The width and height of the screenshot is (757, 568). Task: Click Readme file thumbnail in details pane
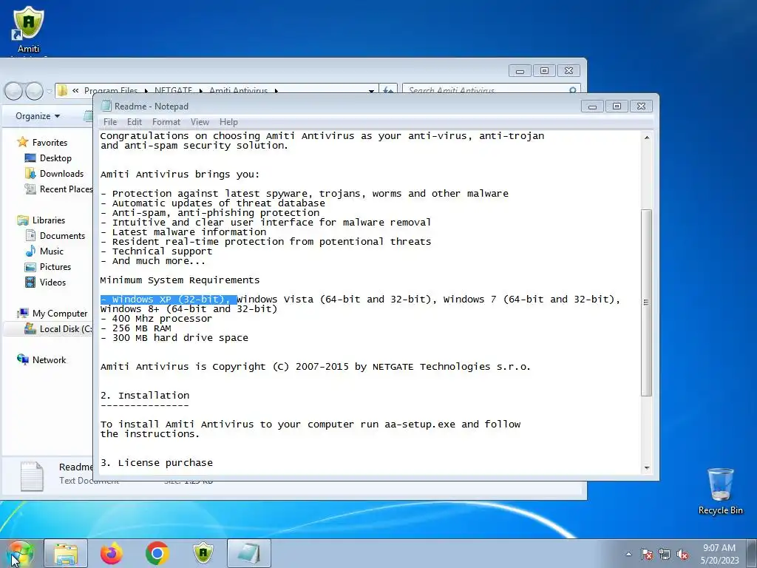click(x=32, y=476)
